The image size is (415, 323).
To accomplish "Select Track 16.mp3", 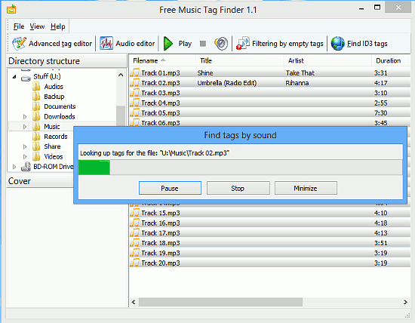I will point(270,223).
